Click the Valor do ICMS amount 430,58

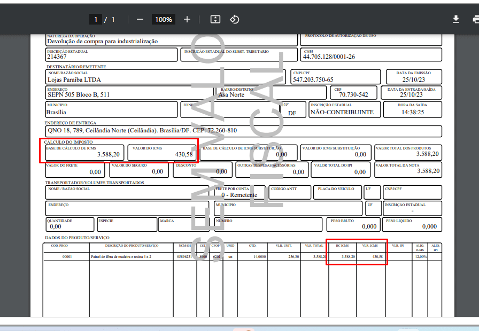tap(184, 154)
